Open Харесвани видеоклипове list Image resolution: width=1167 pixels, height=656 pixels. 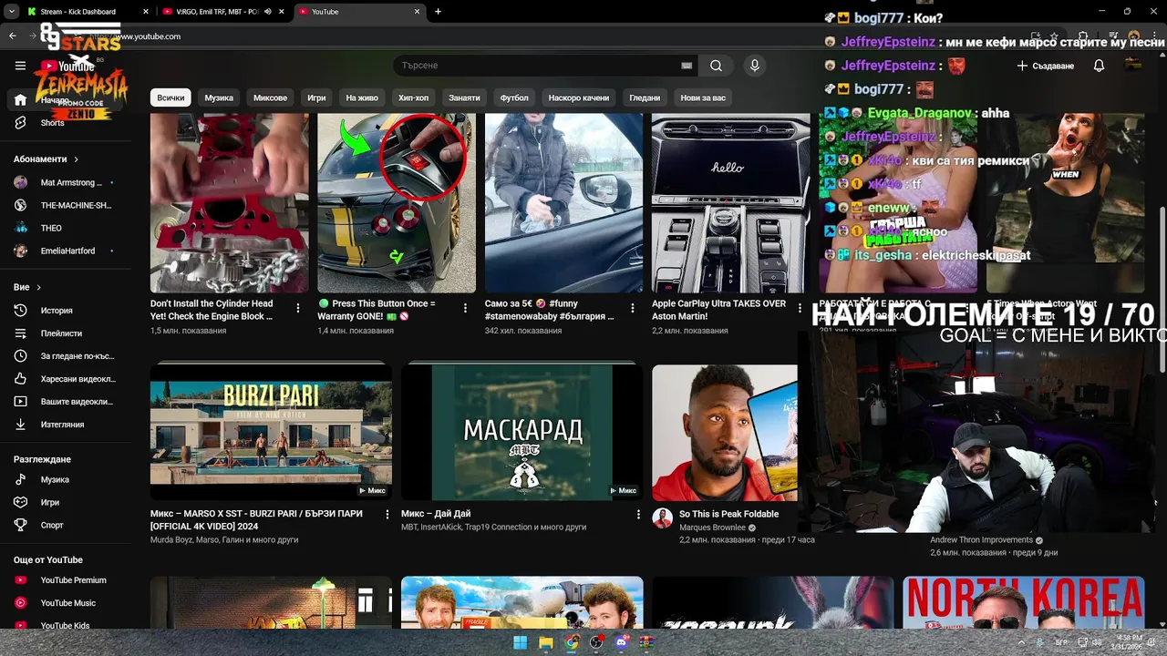tap(66, 379)
